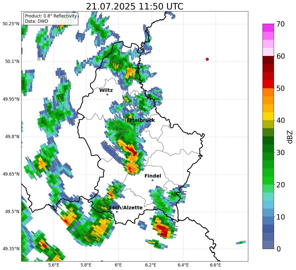The height and width of the screenshot is (270, 296).
Task: Click the 6°E longitude label
Action: click(118, 265)
